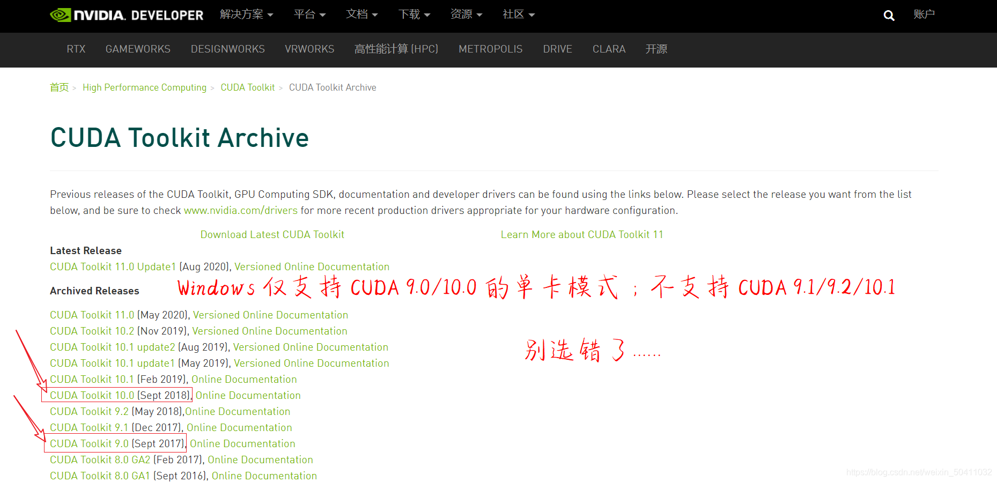Open the DRIVE tab

[558, 49]
